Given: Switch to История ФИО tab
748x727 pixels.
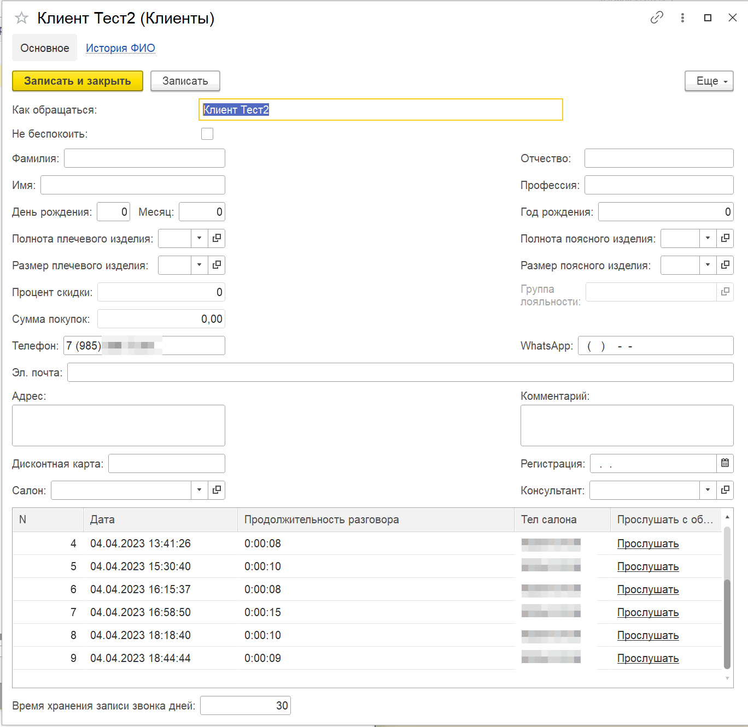Looking at the screenshot, I should pos(120,48).
